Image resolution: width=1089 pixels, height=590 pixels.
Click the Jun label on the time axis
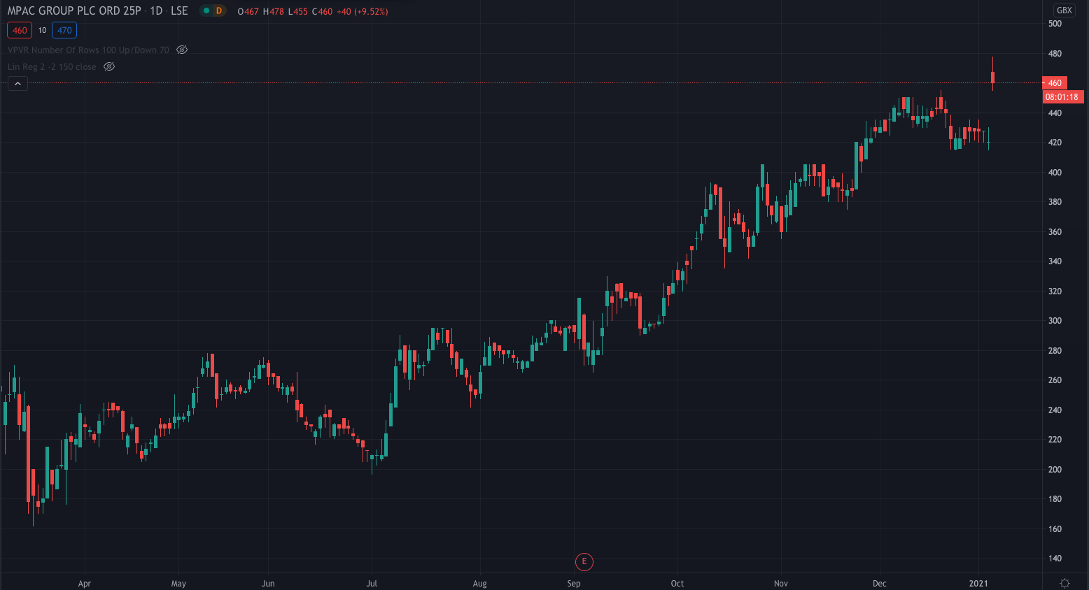tap(268, 583)
